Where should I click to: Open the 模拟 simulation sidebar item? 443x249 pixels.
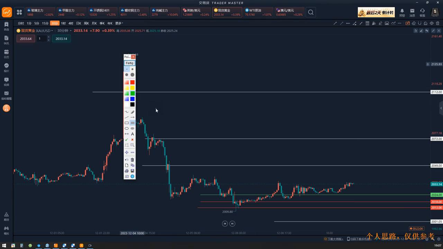click(6, 230)
